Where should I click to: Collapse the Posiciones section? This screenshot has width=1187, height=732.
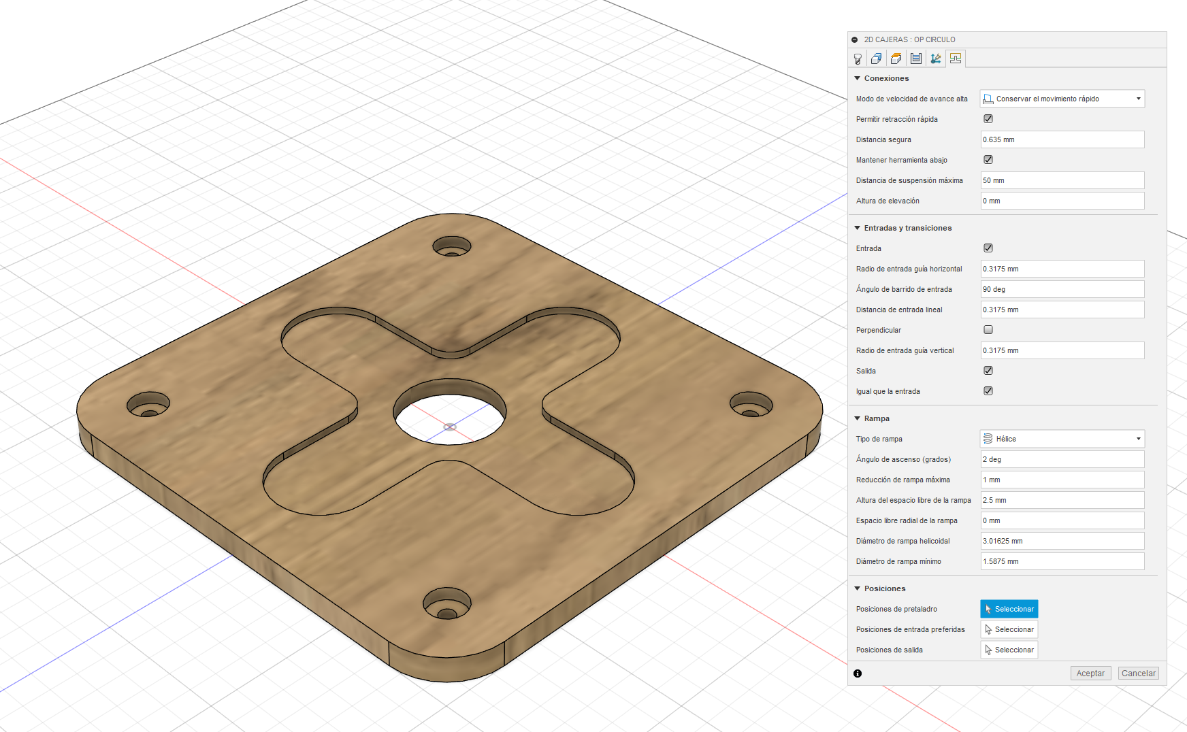[x=858, y=588]
